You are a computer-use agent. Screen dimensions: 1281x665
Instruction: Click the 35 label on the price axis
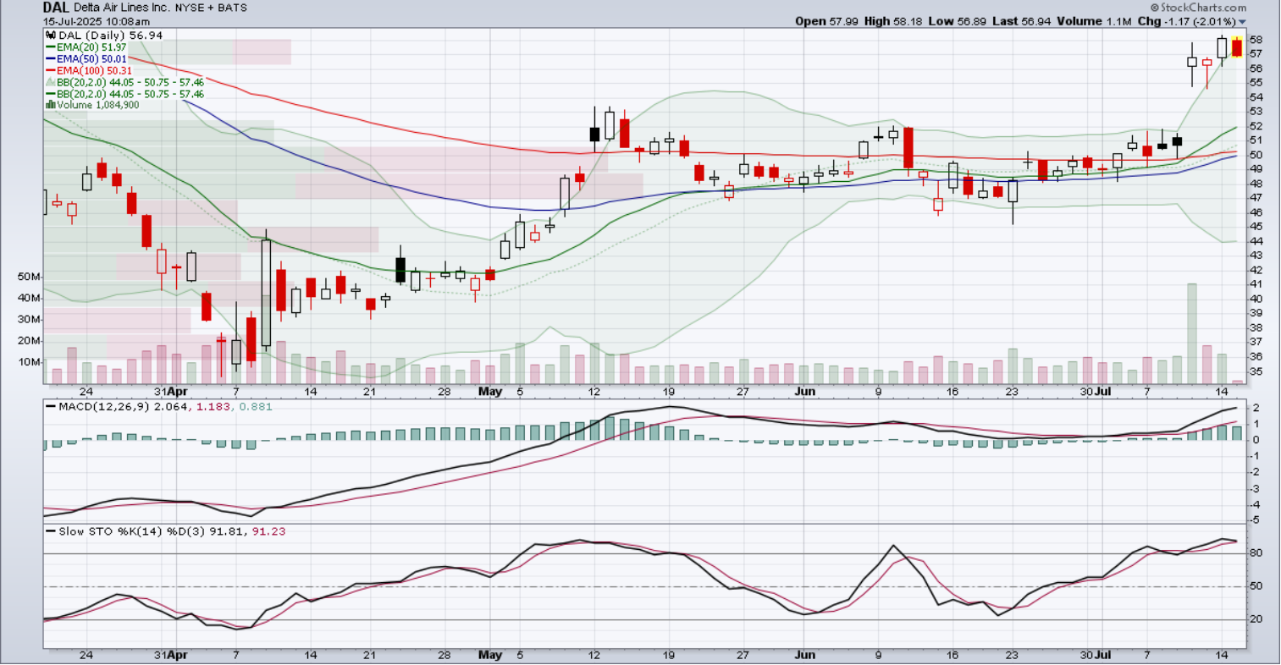tap(1256, 371)
